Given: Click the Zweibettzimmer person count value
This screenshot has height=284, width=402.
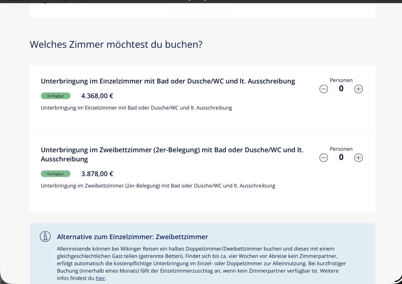Looking at the screenshot, I should [x=341, y=158].
